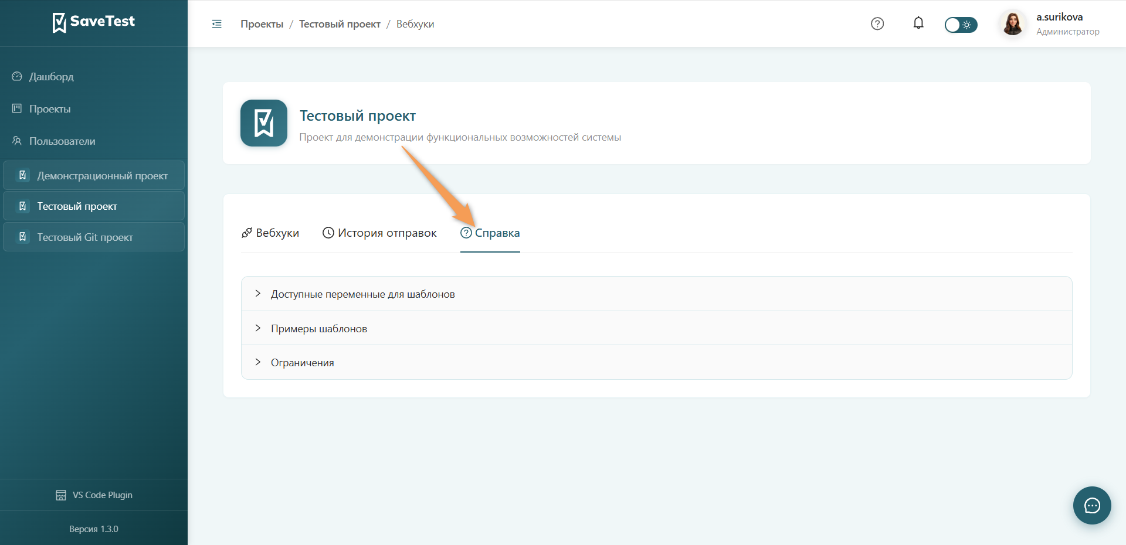
Task: Collapse the sidebar with the menu fold icon
Action: (x=216, y=24)
